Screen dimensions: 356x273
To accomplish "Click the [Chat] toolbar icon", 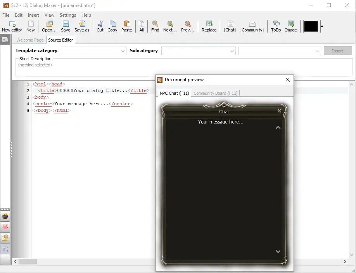I will (x=230, y=26).
